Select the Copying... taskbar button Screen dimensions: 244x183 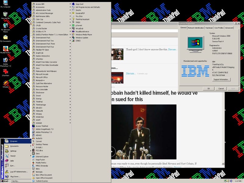click(x=20, y=181)
